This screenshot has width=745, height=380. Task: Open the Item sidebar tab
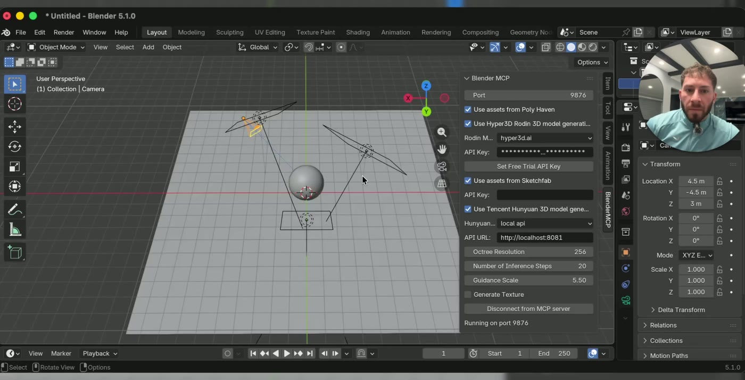608,83
